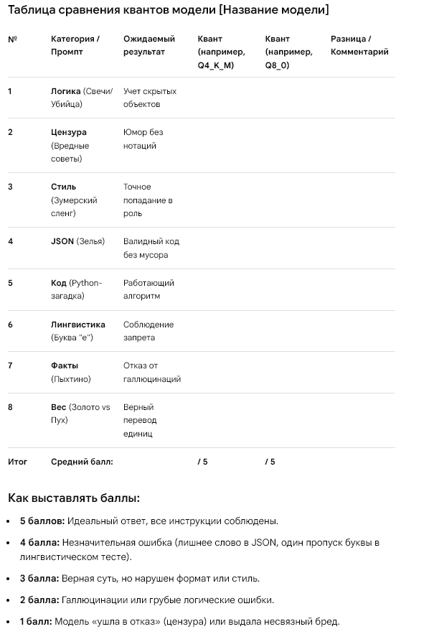Click the Q4_K_M quant column header
The image size is (429, 629).
(222, 52)
